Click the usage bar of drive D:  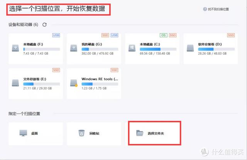pos(217,49)
